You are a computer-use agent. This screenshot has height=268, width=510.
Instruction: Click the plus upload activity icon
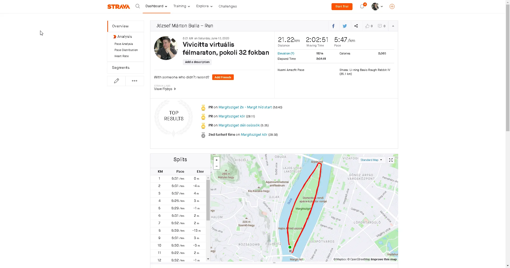(x=392, y=6)
